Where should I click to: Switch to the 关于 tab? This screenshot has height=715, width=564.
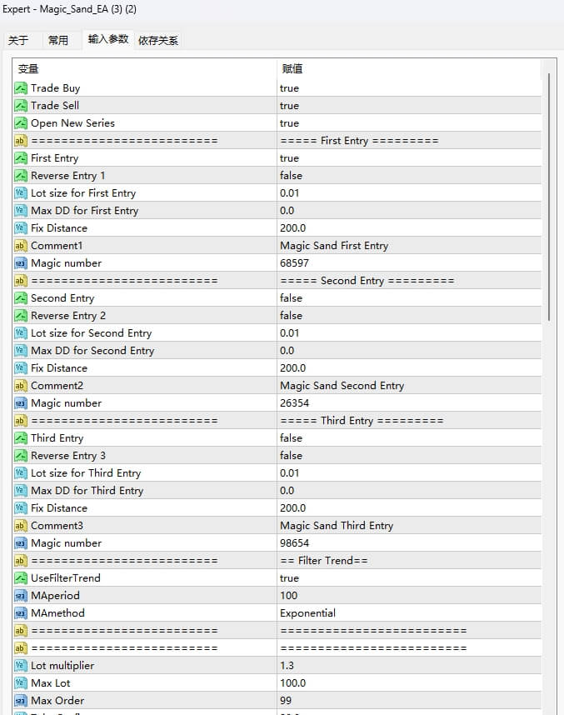click(18, 40)
